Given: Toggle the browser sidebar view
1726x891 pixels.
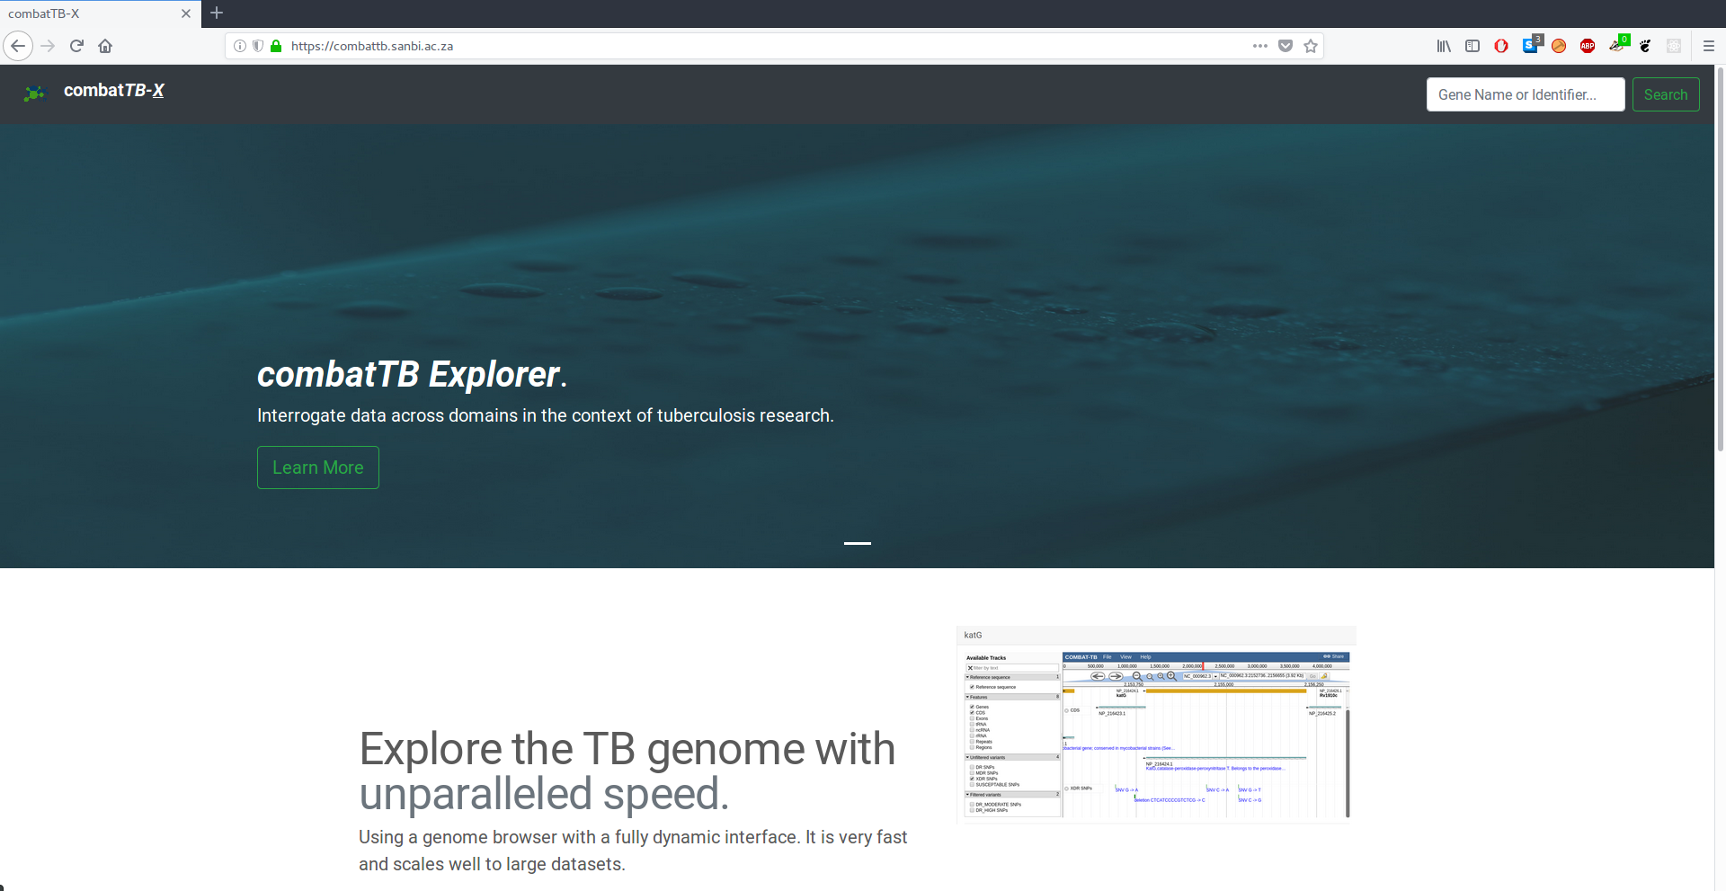Looking at the screenshot, I should (x=1472, y=46).
